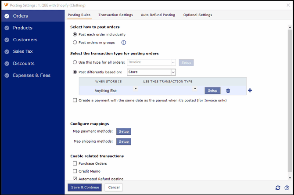Viewport: 294px width, 195px height.
Task: Click the blue plus icon to add rule
Action: click(250, 90)
